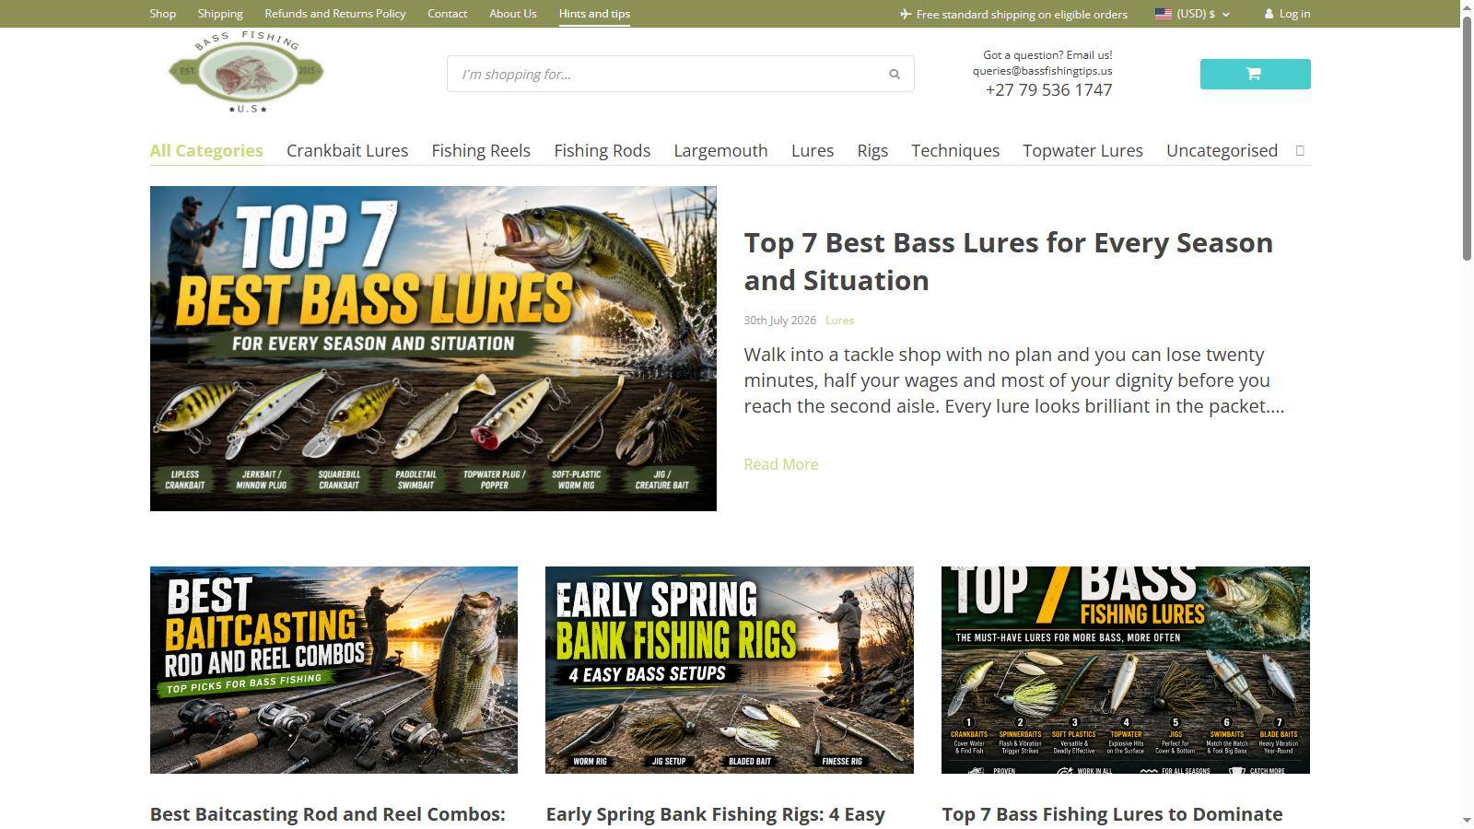Click the airplane free shipping icon

906,14
